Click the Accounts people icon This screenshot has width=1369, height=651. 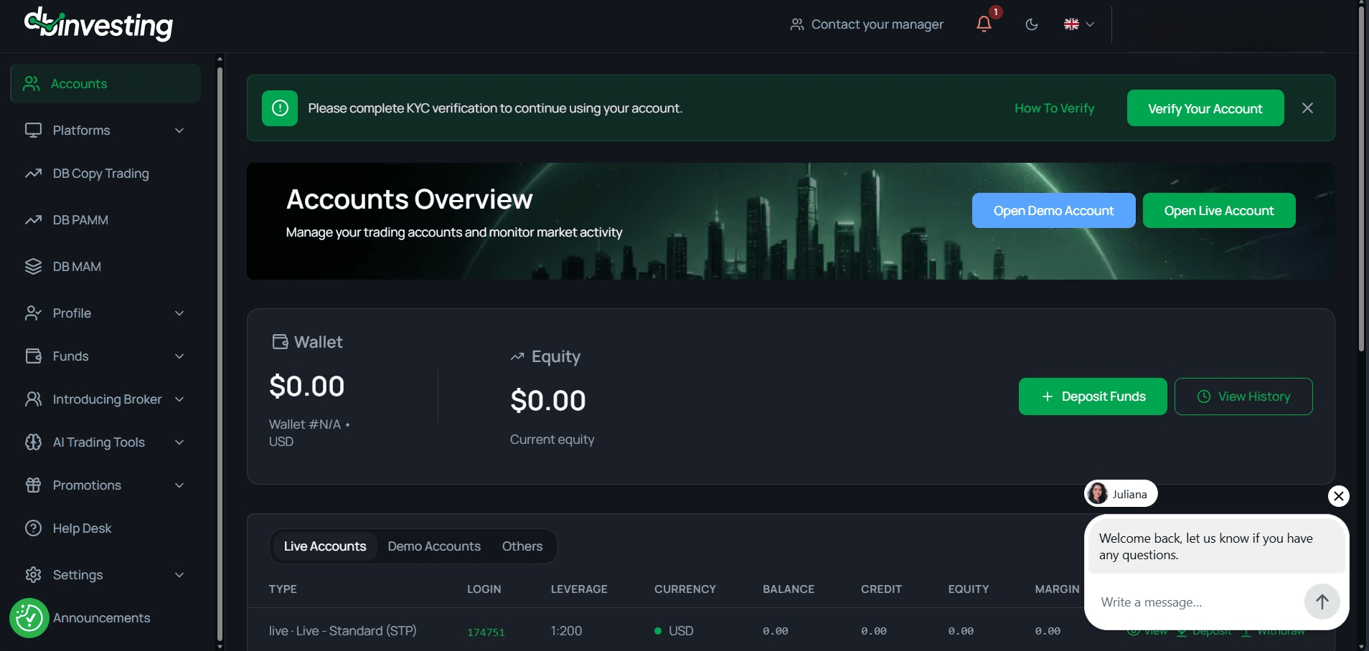click(32, 84)
